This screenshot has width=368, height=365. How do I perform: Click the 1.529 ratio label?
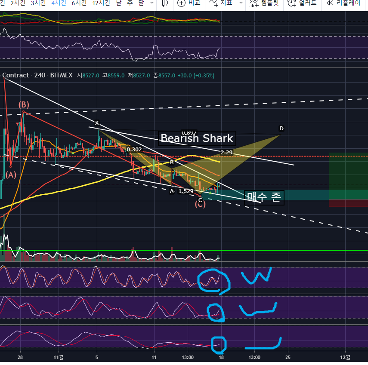point(186,191)
